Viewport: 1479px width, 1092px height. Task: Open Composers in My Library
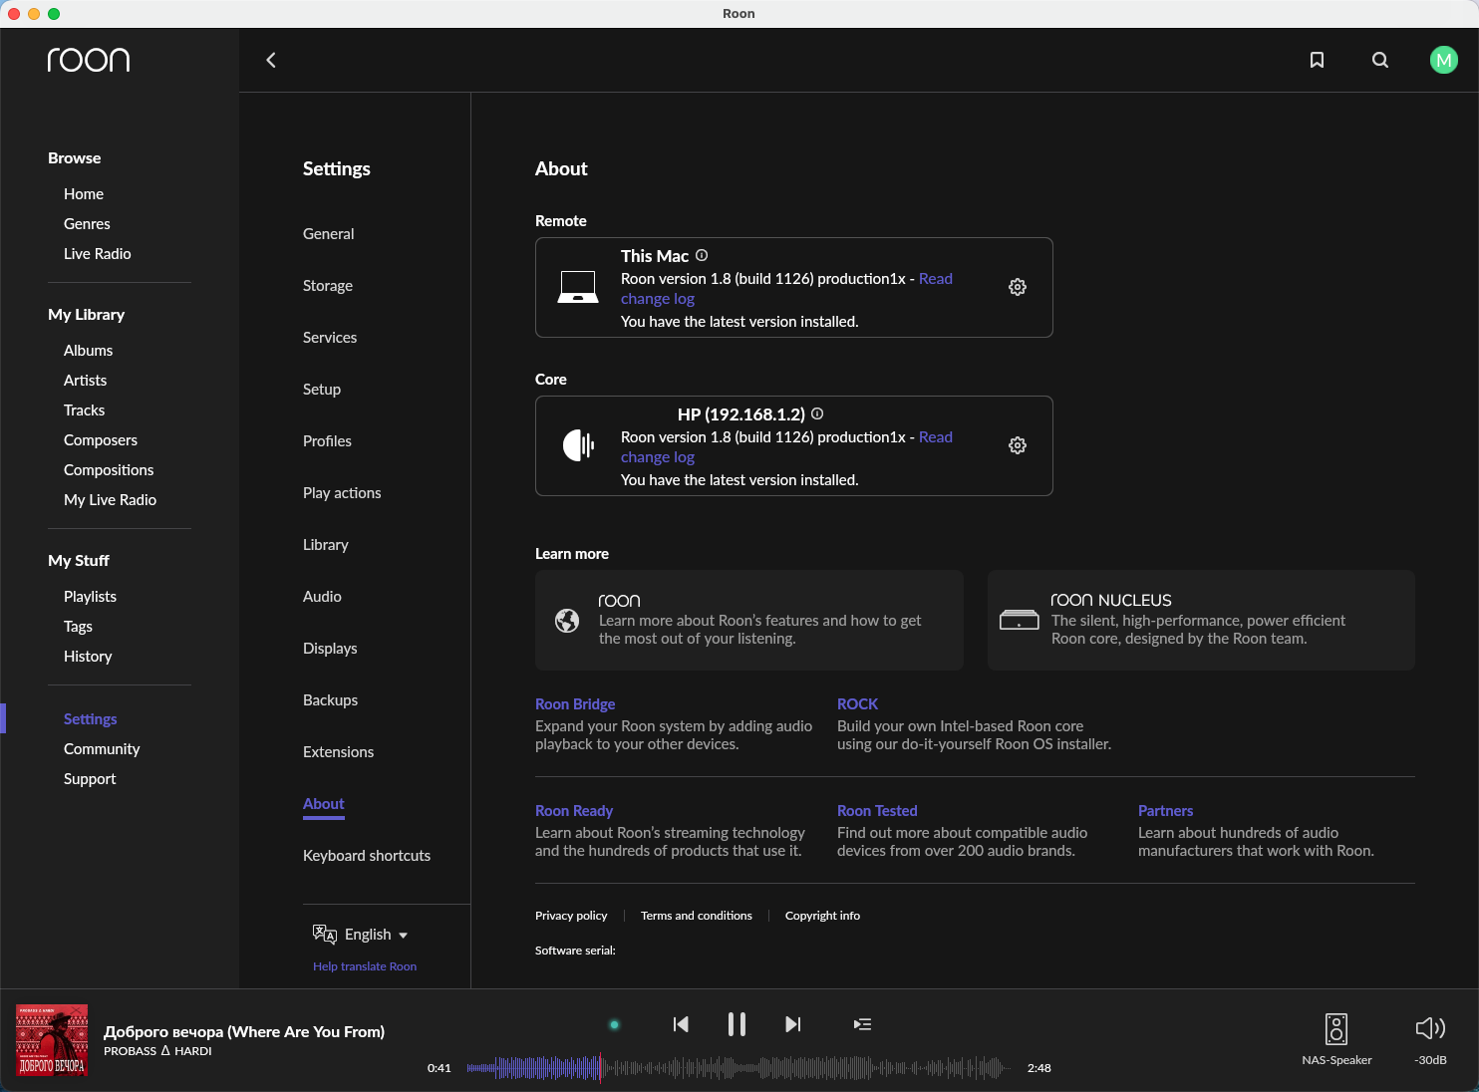101,440
